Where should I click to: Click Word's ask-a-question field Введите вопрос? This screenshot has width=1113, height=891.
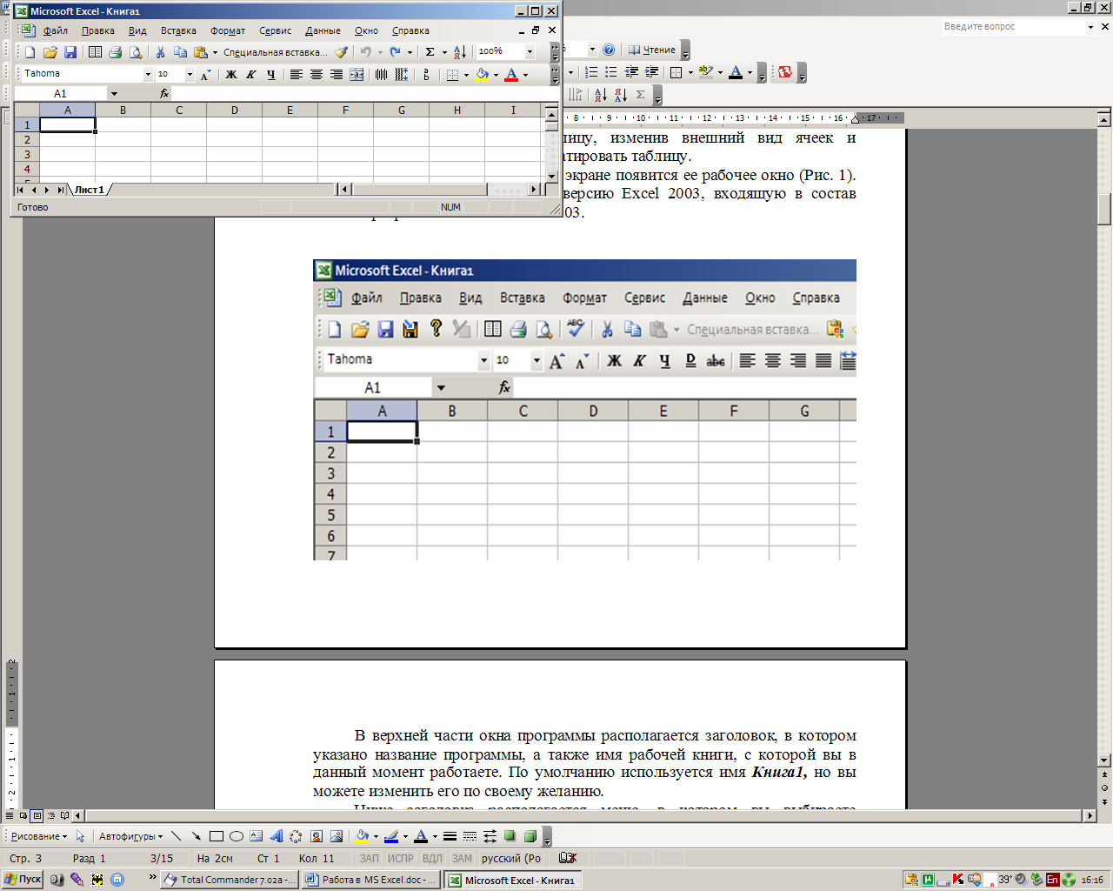click(x=1013, y=27)
